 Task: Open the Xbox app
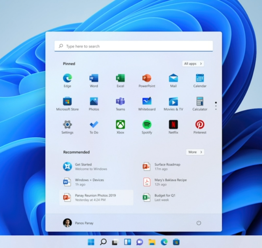[x=121, y=127]
